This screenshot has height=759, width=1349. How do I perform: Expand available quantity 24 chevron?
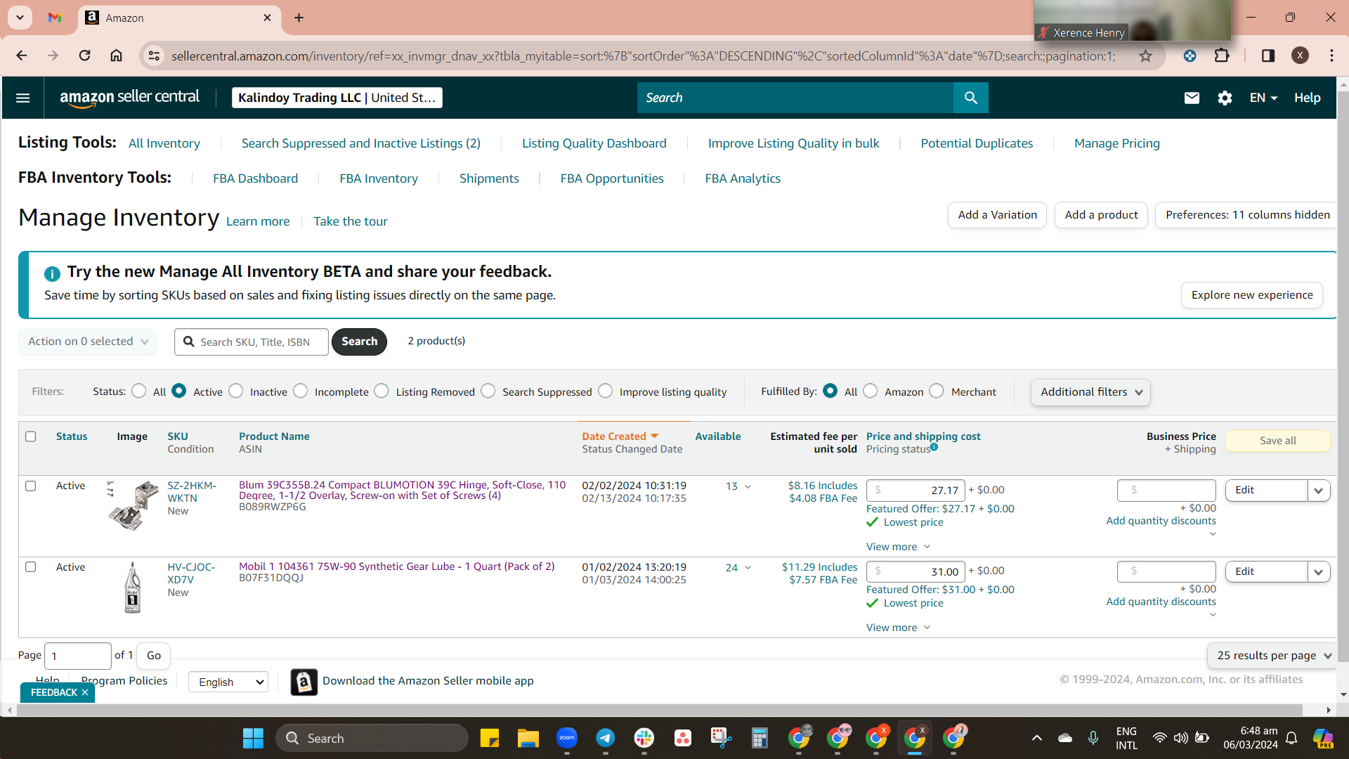[748, 568]
